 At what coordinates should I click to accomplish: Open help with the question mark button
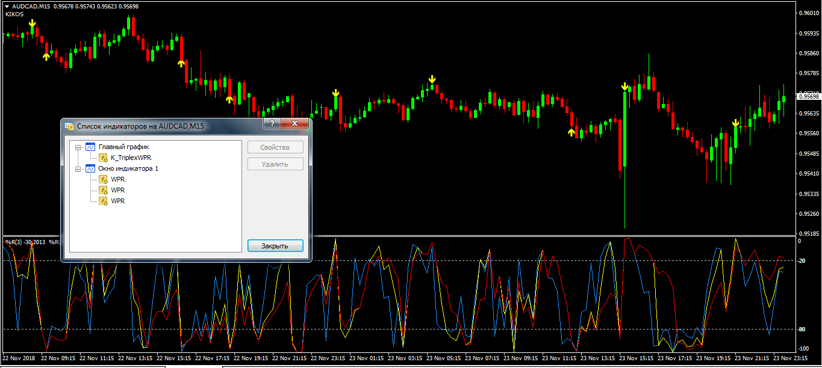(272, 124)
